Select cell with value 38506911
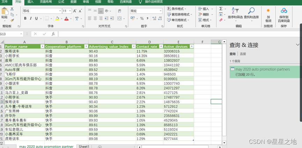Image resolution: width=302 pixels, height=148 pixels. [178, 56]
